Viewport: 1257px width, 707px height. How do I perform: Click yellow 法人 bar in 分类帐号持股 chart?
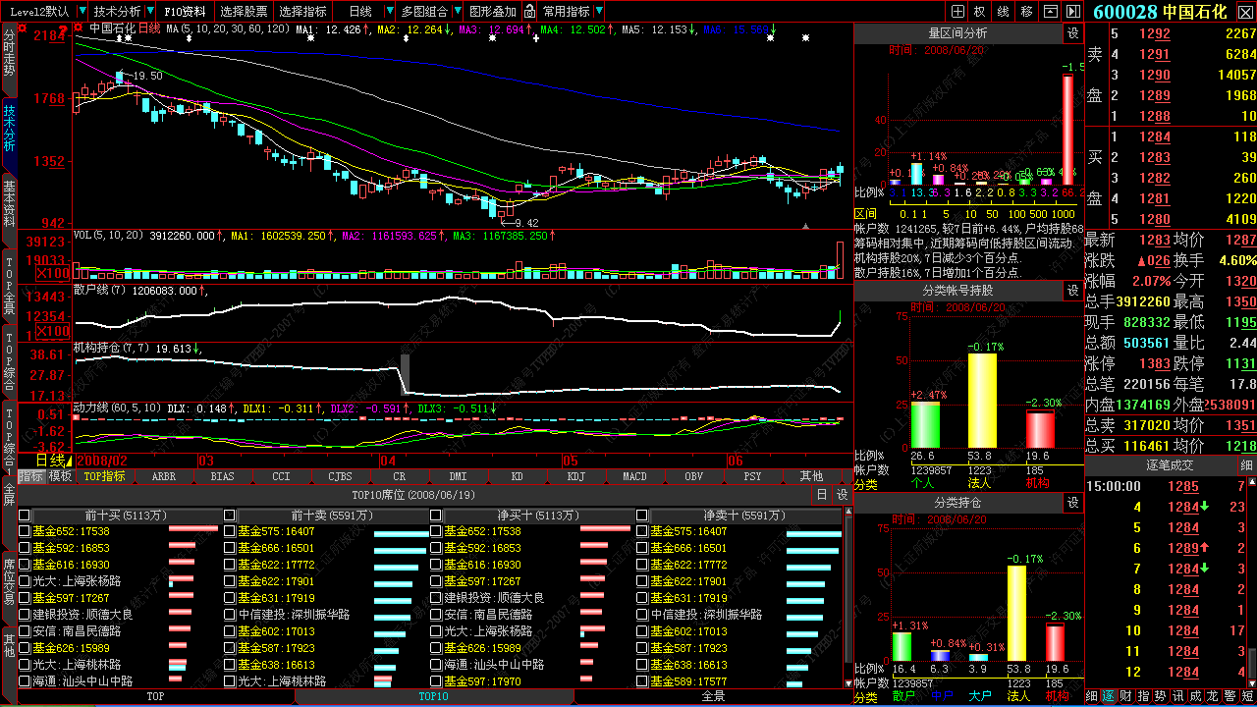(982, 400)
